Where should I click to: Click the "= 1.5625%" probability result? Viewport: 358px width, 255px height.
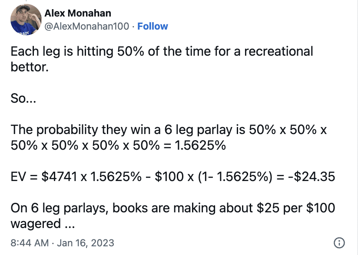[195, 145]
